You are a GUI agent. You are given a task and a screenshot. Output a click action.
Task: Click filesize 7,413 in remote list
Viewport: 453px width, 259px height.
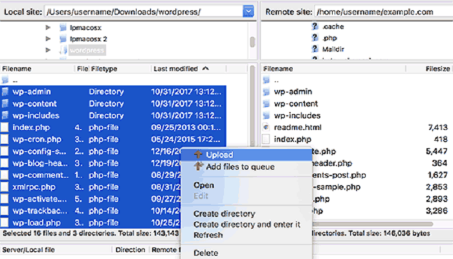[437, 127]
